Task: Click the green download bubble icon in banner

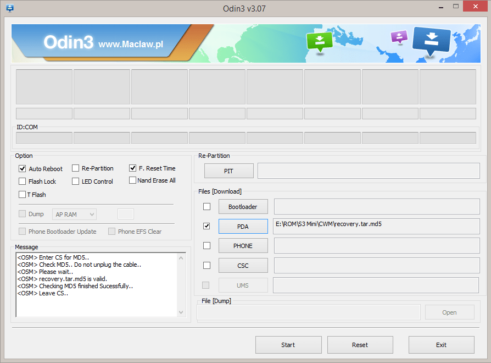Action: pos(320,42)
